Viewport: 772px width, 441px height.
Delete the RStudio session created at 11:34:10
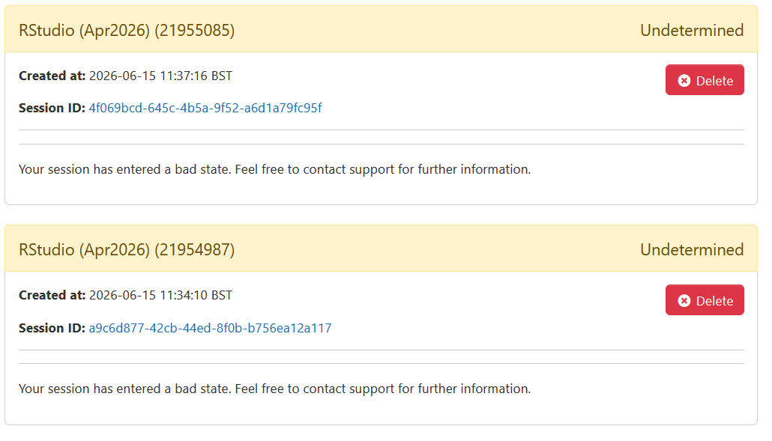point(705,300)
